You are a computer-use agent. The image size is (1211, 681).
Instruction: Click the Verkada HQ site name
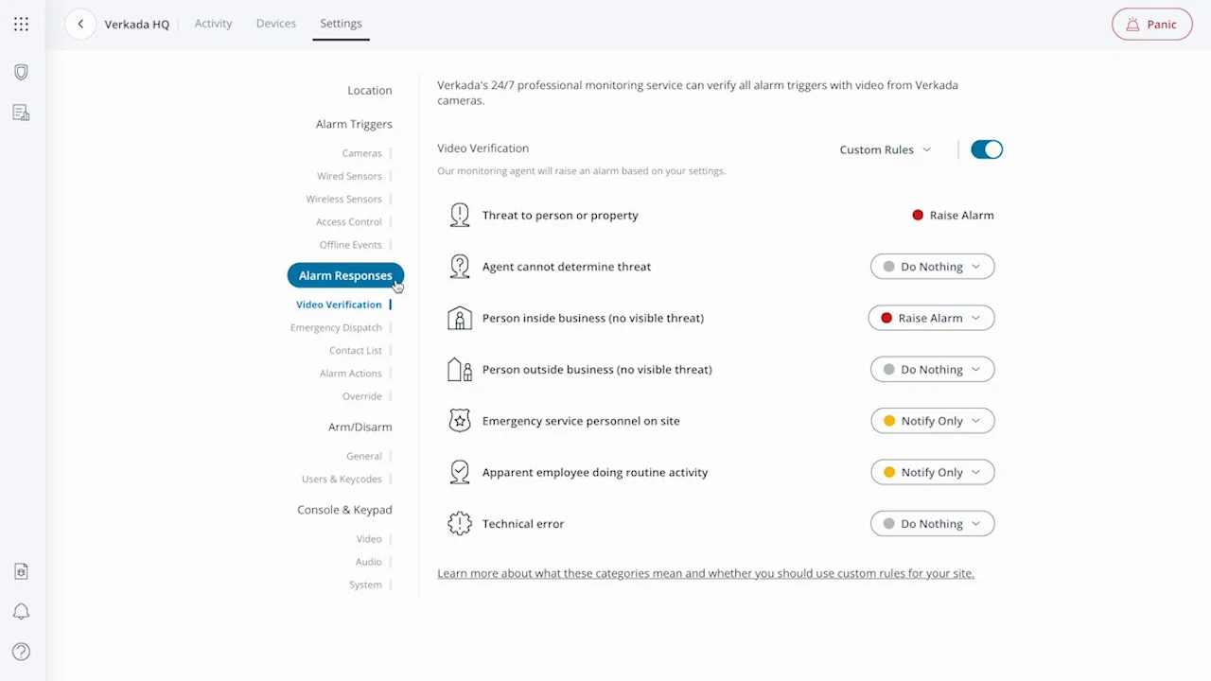137,25
